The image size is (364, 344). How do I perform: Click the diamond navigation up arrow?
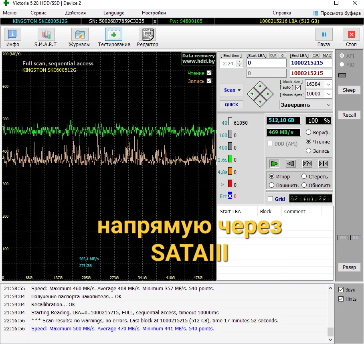260,86
